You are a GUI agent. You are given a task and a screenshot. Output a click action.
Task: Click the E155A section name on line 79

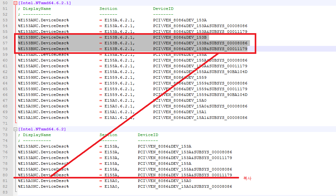111,170
